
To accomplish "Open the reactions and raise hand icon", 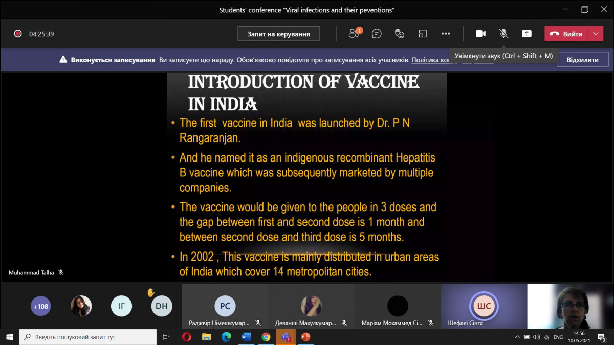I will [x=400, y=34].
